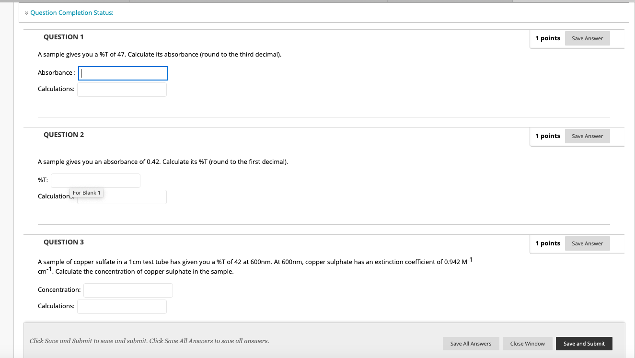The image size is (635, 358).
Task: Select the %T input field
Action: 95,180
